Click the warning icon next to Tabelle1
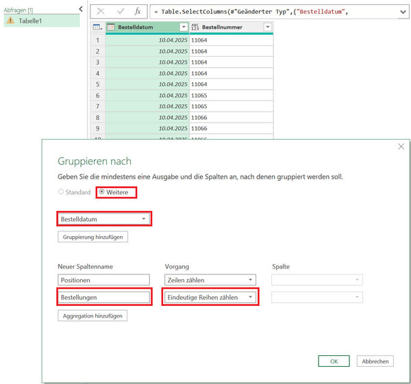The height and width of the screenshot is (384, 411). click(x=10, y=21)
